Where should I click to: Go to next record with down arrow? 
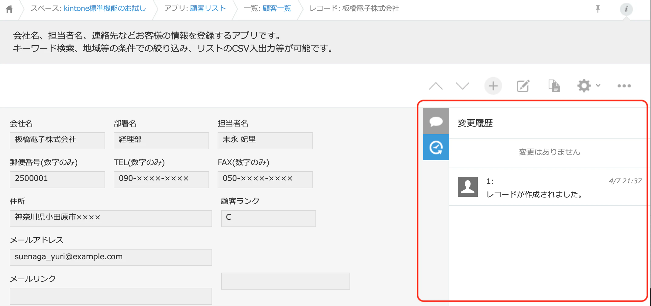[x=463, y=86]
